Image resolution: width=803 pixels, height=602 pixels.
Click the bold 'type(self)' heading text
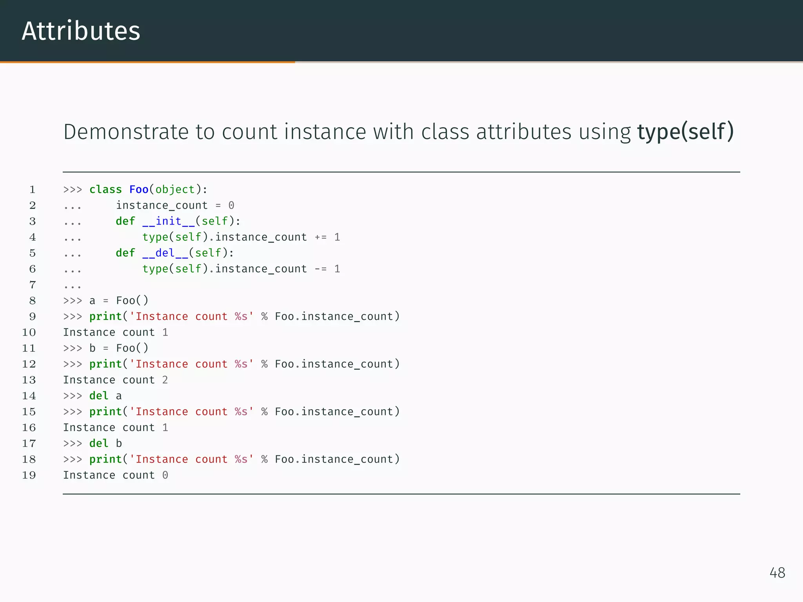[685, 132]
